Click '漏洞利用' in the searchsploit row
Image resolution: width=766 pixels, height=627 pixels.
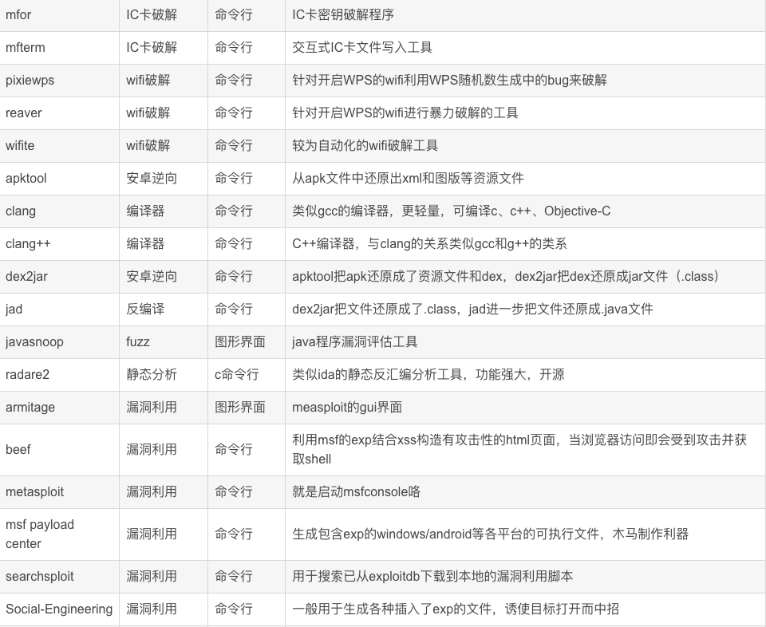(152, 576)
